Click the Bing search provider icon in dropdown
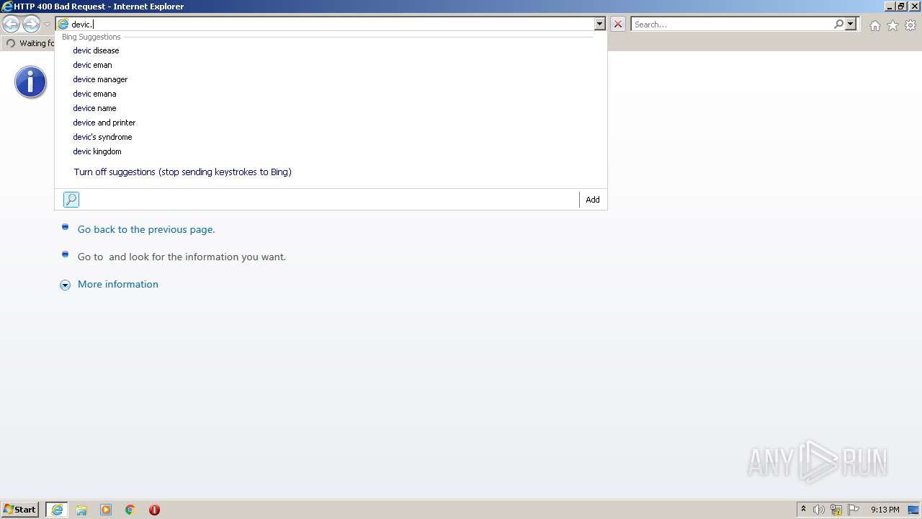This screenshot has height=519, width=922. tap(71, 200)
